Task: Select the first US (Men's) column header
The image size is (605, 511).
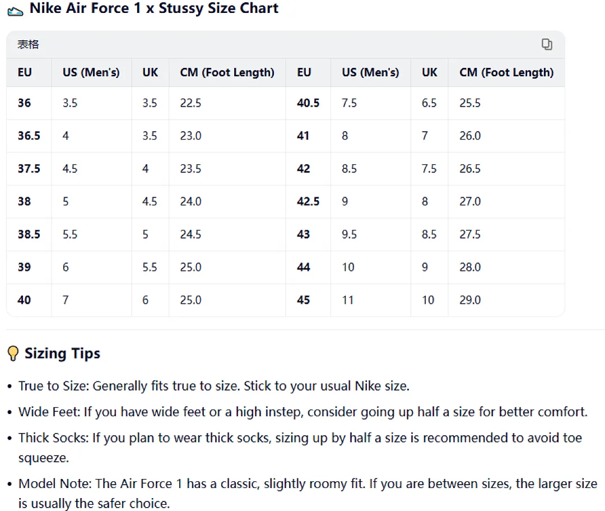Action: [91, 72]
